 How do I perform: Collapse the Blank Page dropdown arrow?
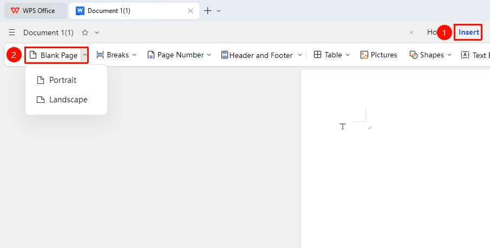coord(84,55)
